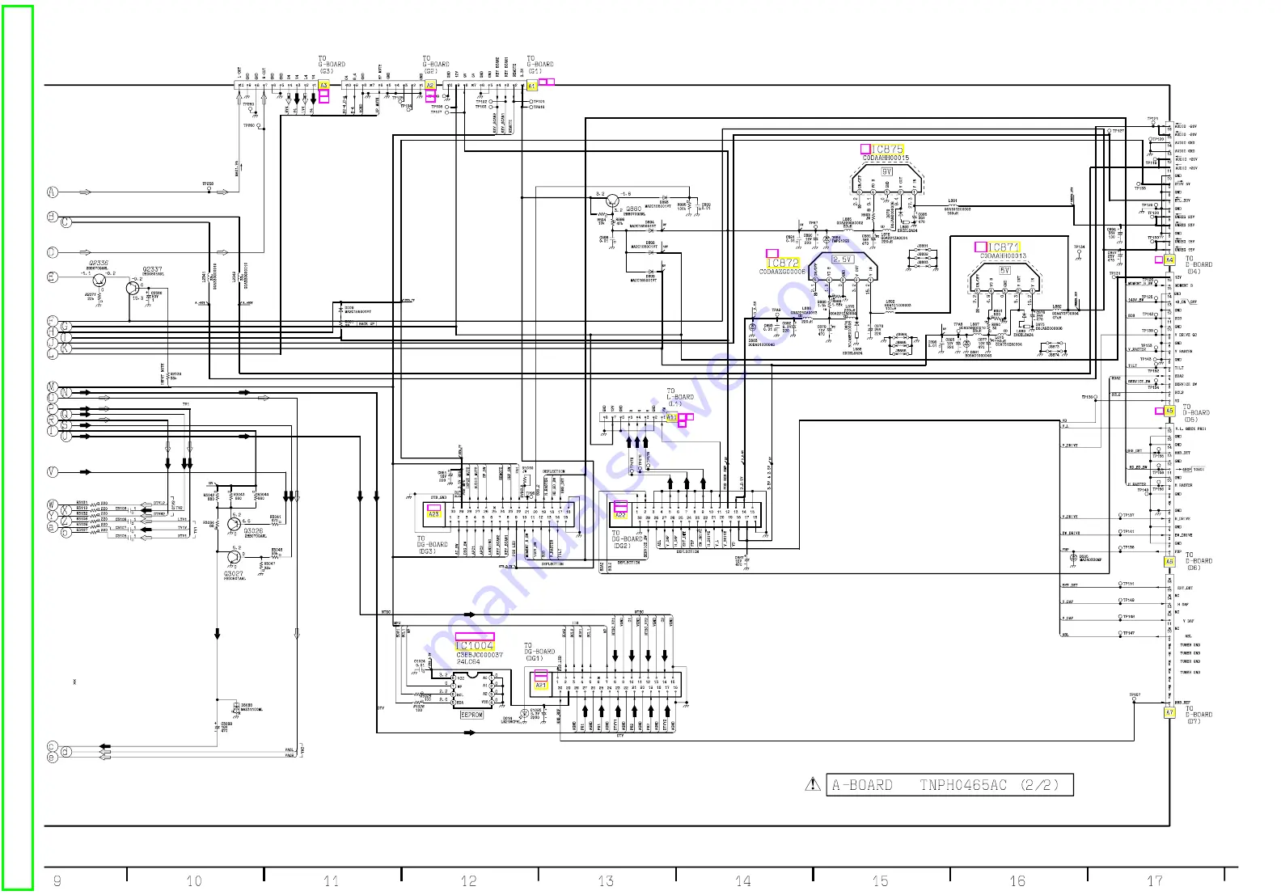Click the EEPROM label under IC1004
This screenshot has width=1281, height=895.
pos(471,716)
